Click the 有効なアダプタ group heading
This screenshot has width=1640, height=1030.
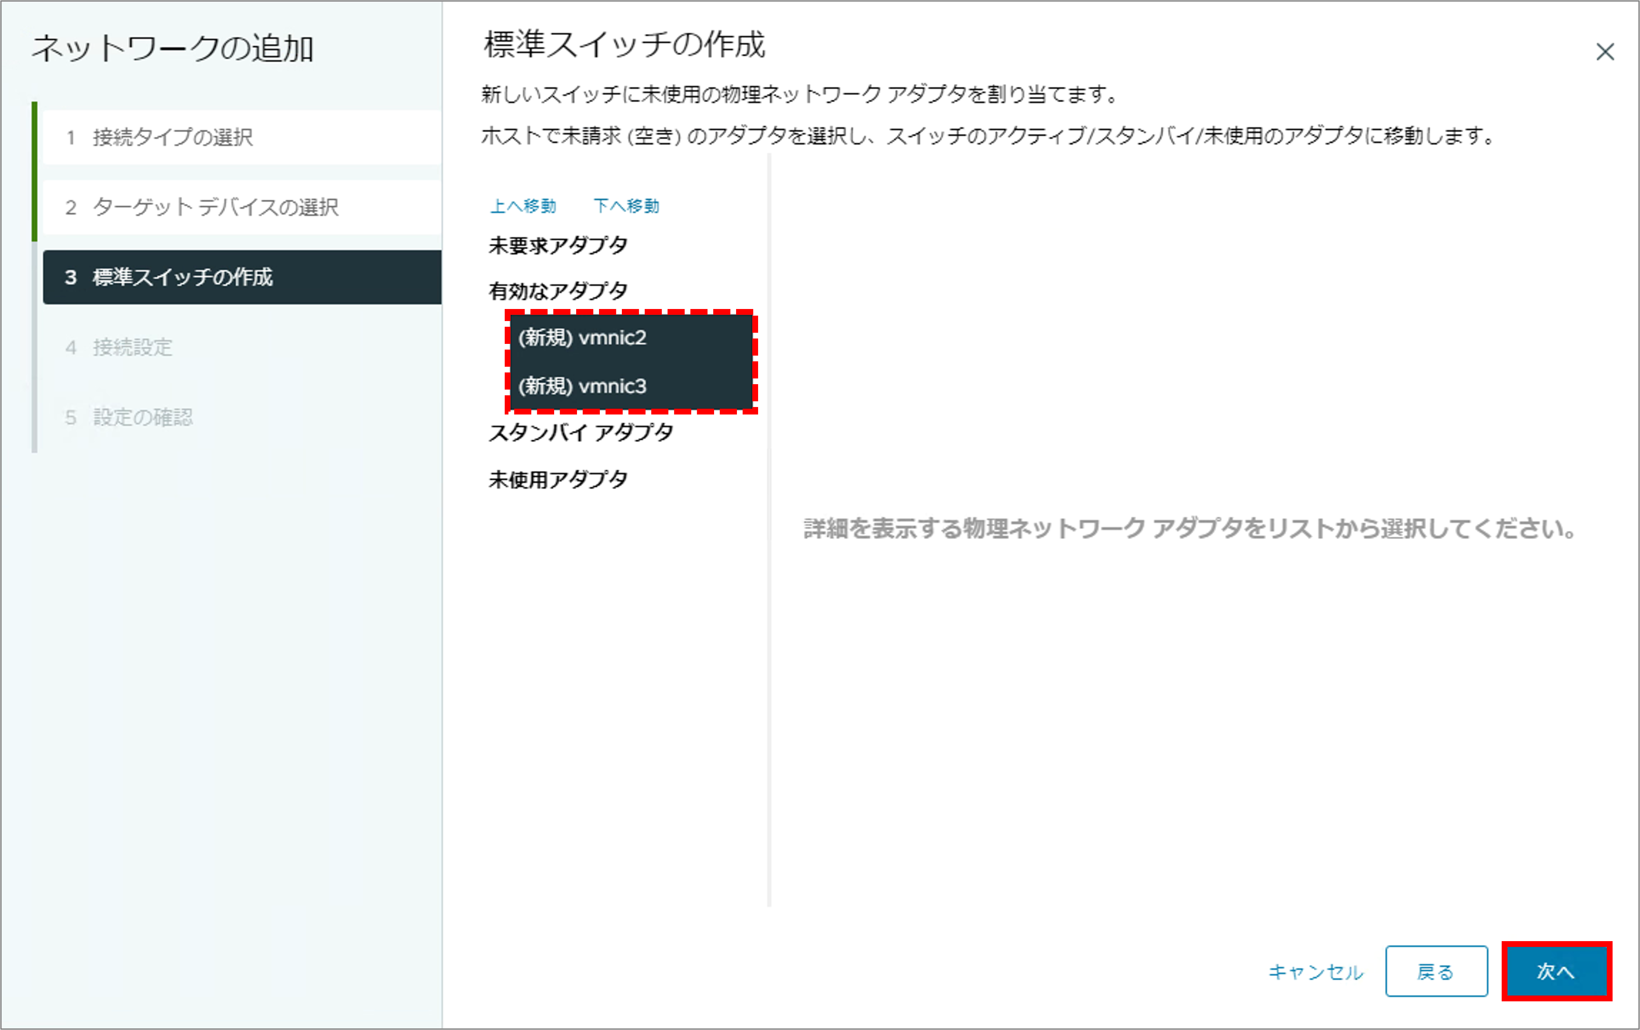[558, 291]
